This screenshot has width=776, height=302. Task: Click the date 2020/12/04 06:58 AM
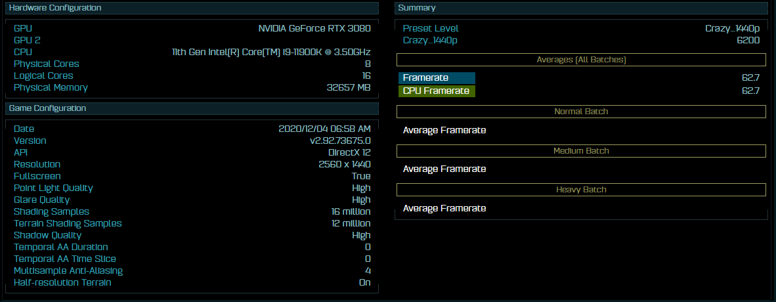pyautogui.click(x=325, y=129)
